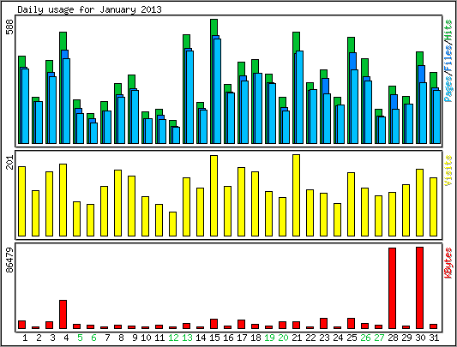Click the yellow 'Visits' vertical legend label
This screenshot has width=457, height=347.
(x=448, y=171)
